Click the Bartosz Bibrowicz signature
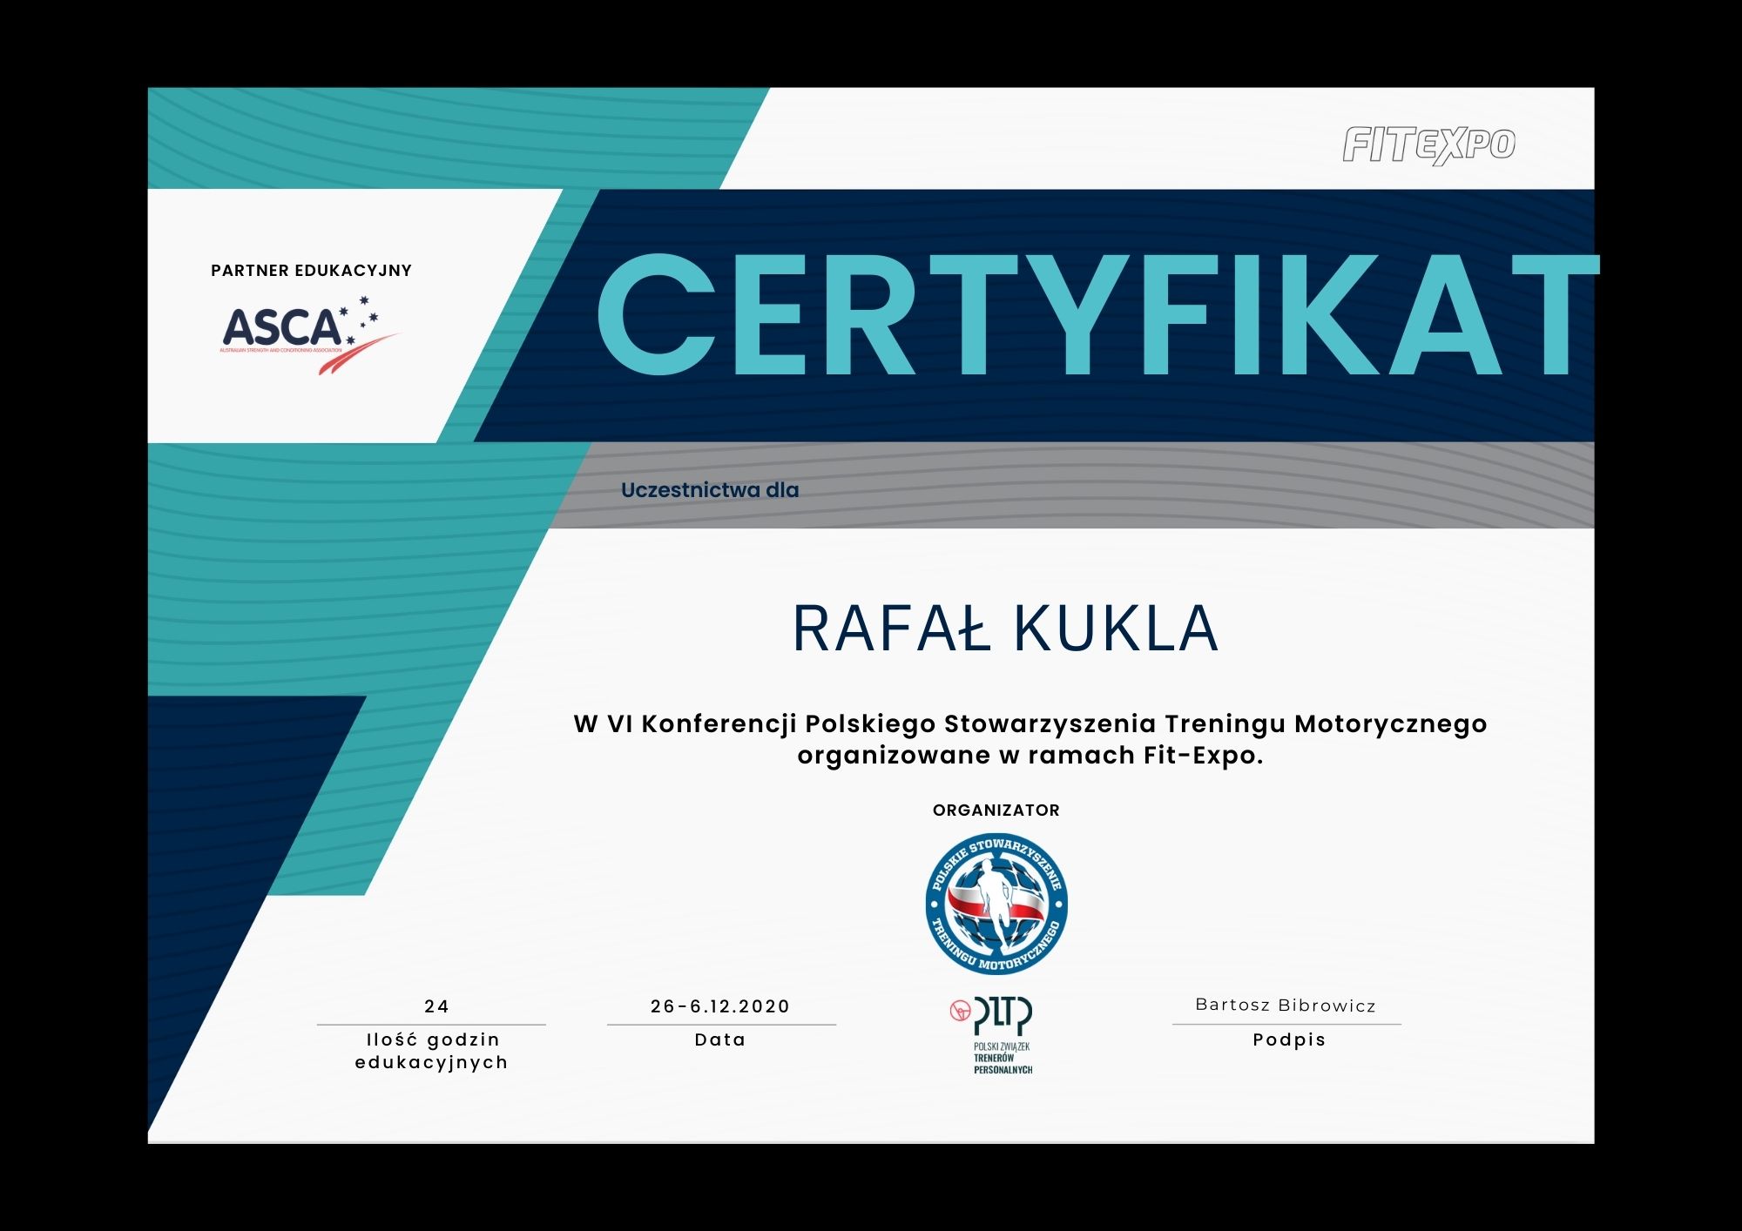Screen dimensions: 1742x1231 pyautogui.click(x=1286, y=1006)
